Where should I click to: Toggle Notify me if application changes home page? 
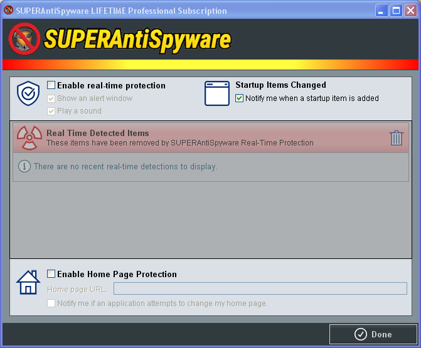coord(51,303)
